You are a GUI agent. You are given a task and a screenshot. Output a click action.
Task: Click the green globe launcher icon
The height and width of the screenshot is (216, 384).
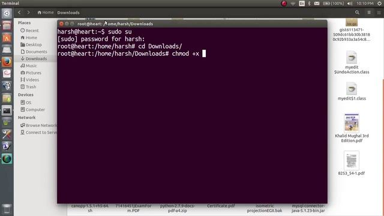click(x=7, y=159)
